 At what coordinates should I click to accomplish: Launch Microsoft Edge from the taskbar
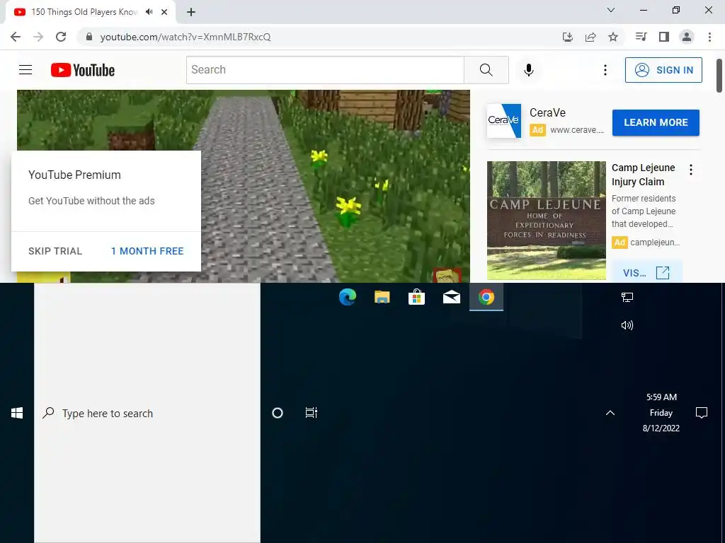347,297
